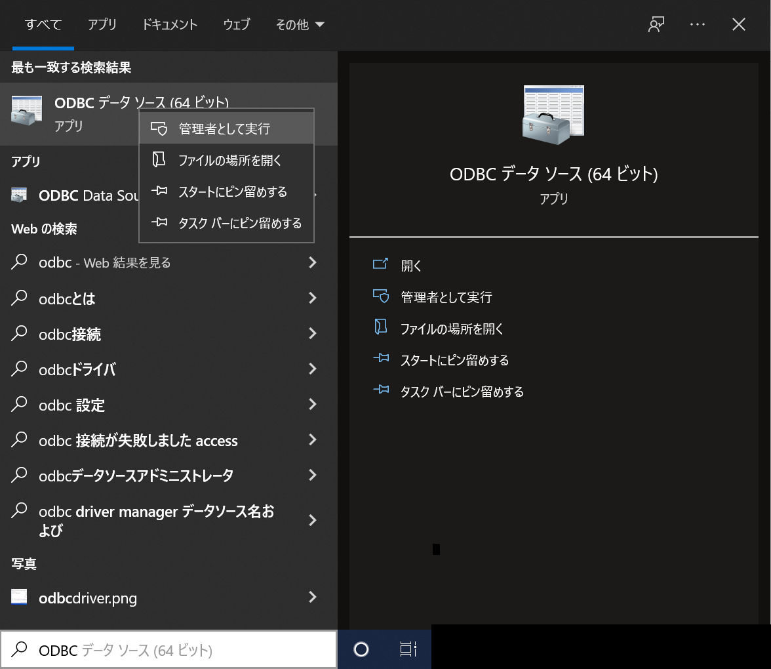771x669 pixels.
Task: Switch to the すべて tab
Action: (x=43, y=24)
